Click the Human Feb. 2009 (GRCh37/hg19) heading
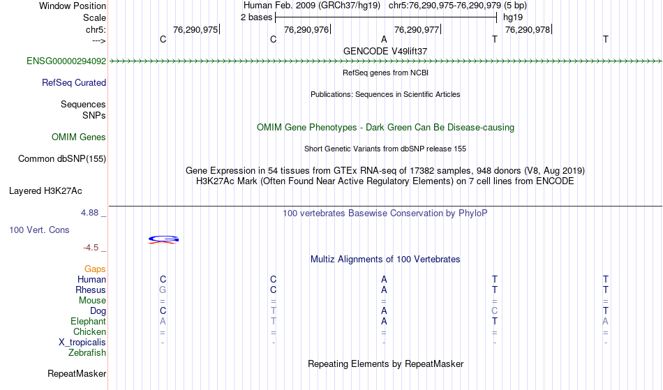Screen dimensions: 663x390 312,6
